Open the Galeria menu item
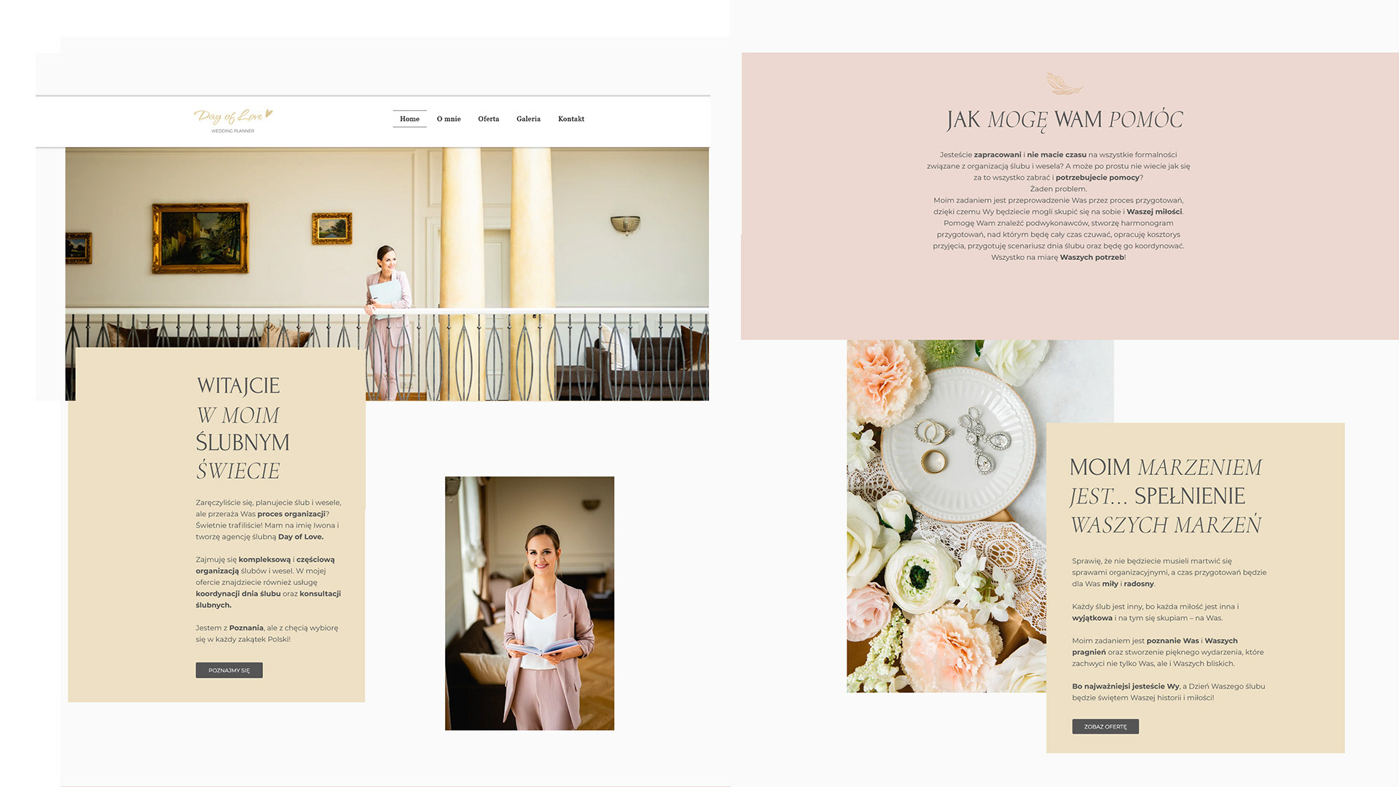The width and height of the screenshot is (1399, 787). (x=528, y=119)
